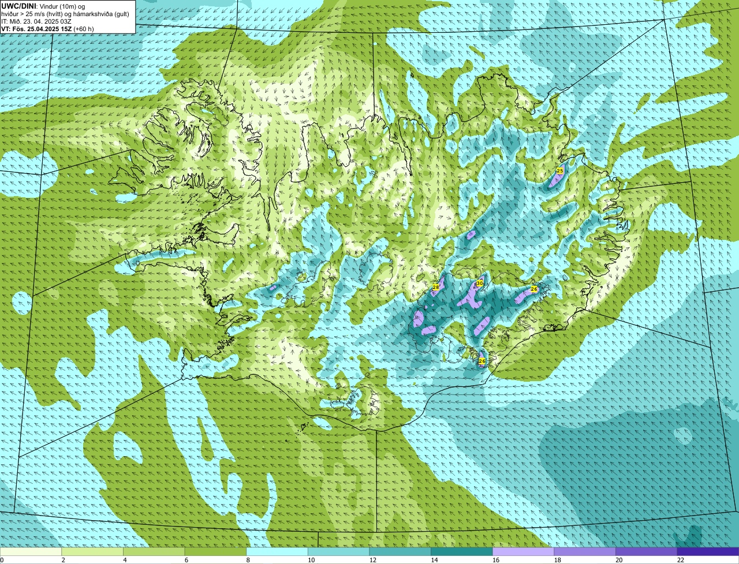Click the 'UWC/DINI: Vindur (10m) og' title line
Viewport: 739px width, 564px height.
click(x=43, y=6)
